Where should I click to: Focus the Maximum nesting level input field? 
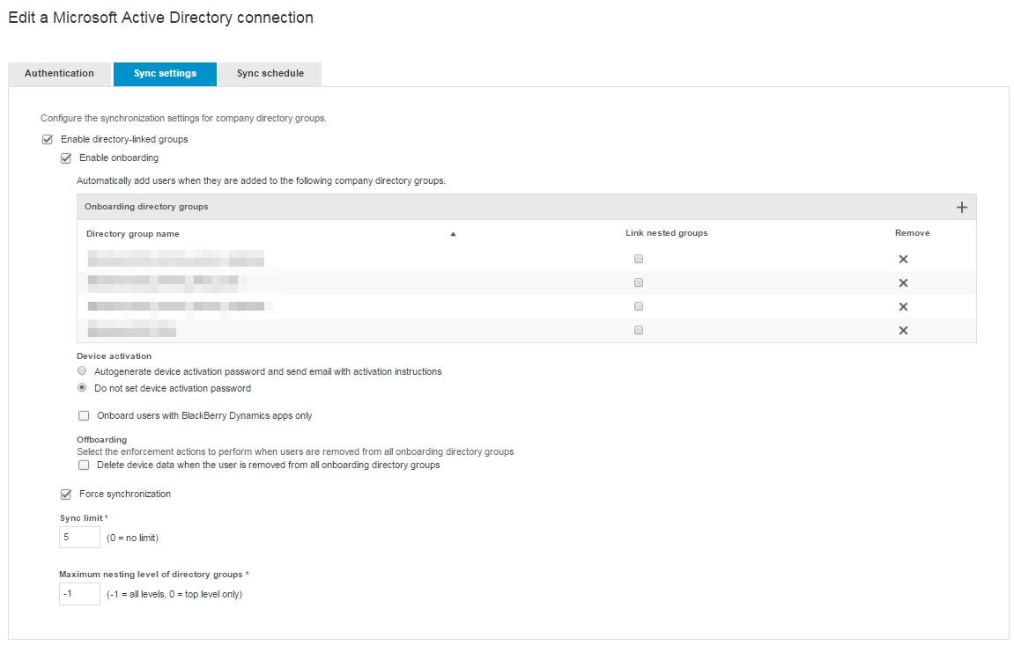pos(79,594)
